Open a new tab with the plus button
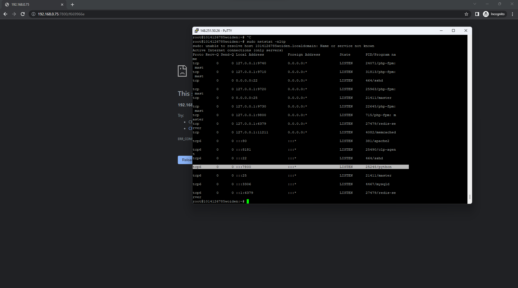518x288 pixels. pyautogui.click(x=72, y=5)
